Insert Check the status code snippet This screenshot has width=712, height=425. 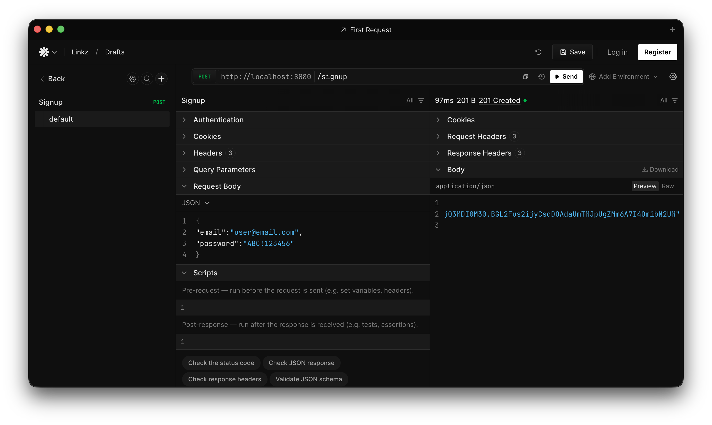pyautogui.click(x=221, y=363)
